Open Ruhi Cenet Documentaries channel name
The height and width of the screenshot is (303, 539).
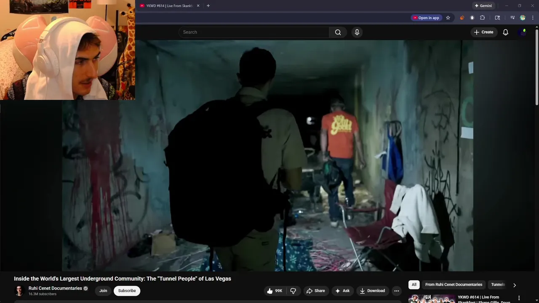tap(55, 288)
